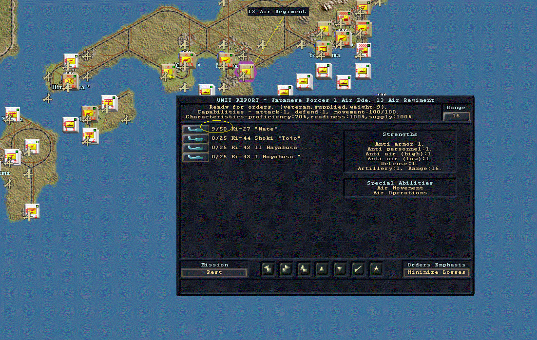Viewport: 537px width, 340px height.
Task: Click the Ki-43 I Hayabusa aircraft icon
Action: pyautogui.click(x=196, y=157)
